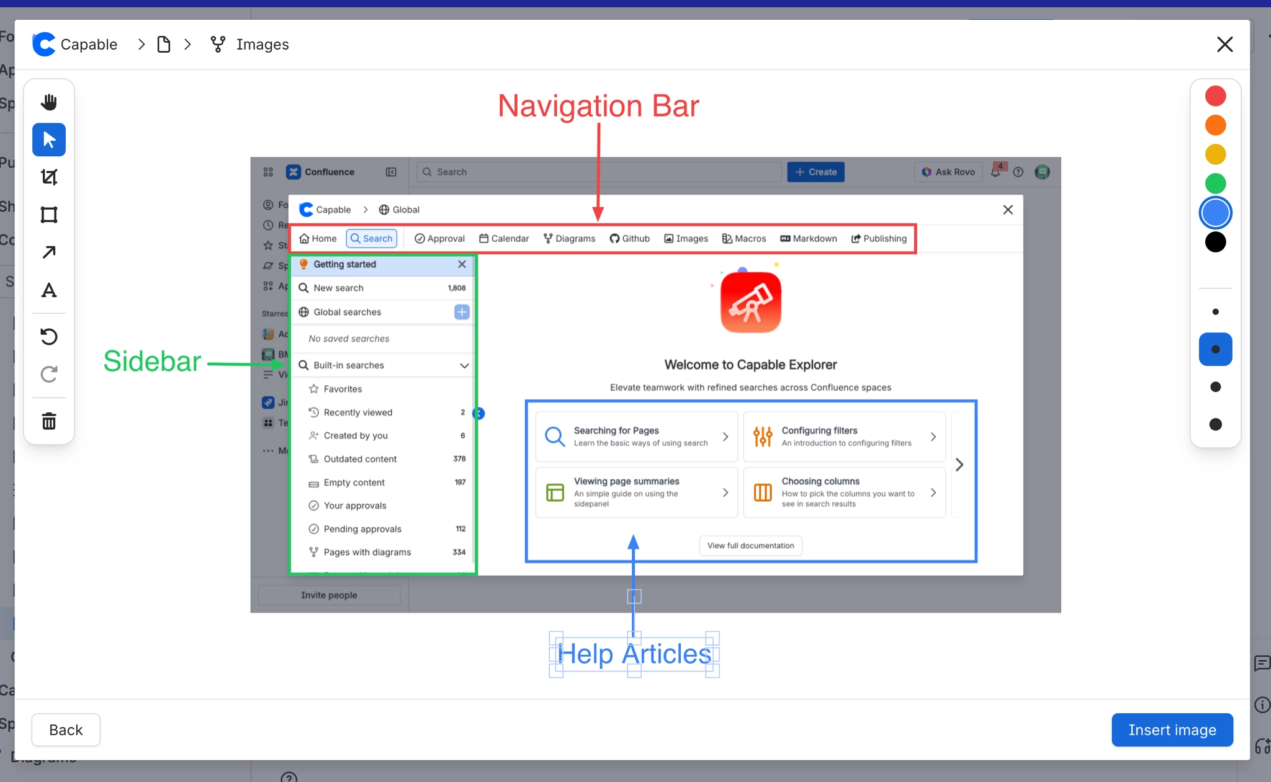
Task: Open View full documentation
Action: click(750, 545)
